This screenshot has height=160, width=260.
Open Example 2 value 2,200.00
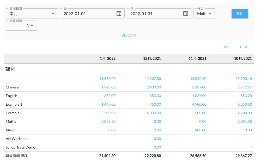click(245, 113)
